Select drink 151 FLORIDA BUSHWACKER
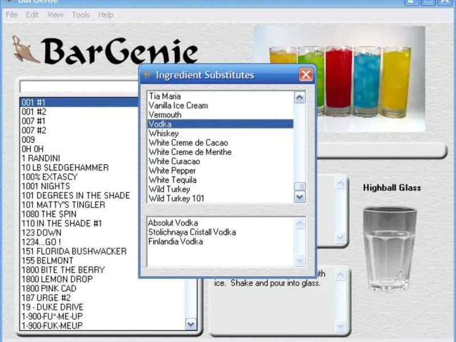 pyautogui.click(x=79, y=251)
